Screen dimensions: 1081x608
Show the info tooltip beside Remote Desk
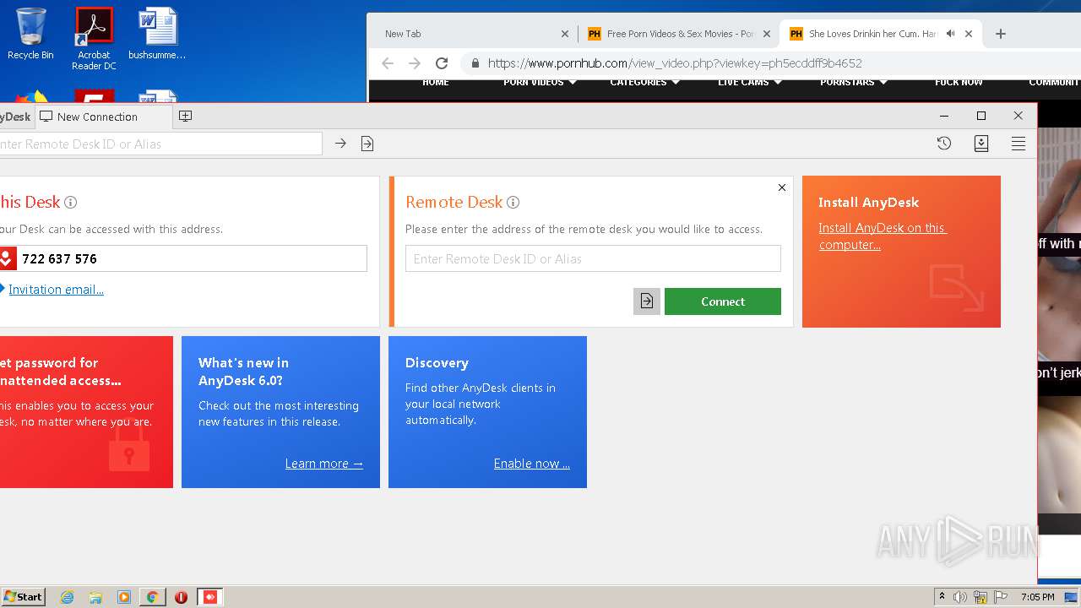[513, 203]
